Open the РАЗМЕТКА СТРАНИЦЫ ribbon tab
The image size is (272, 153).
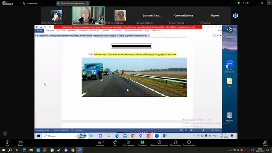[89, 31]
